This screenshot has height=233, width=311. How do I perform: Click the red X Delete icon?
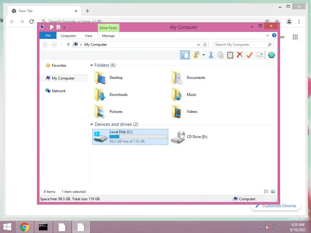(x=240, y=55)
